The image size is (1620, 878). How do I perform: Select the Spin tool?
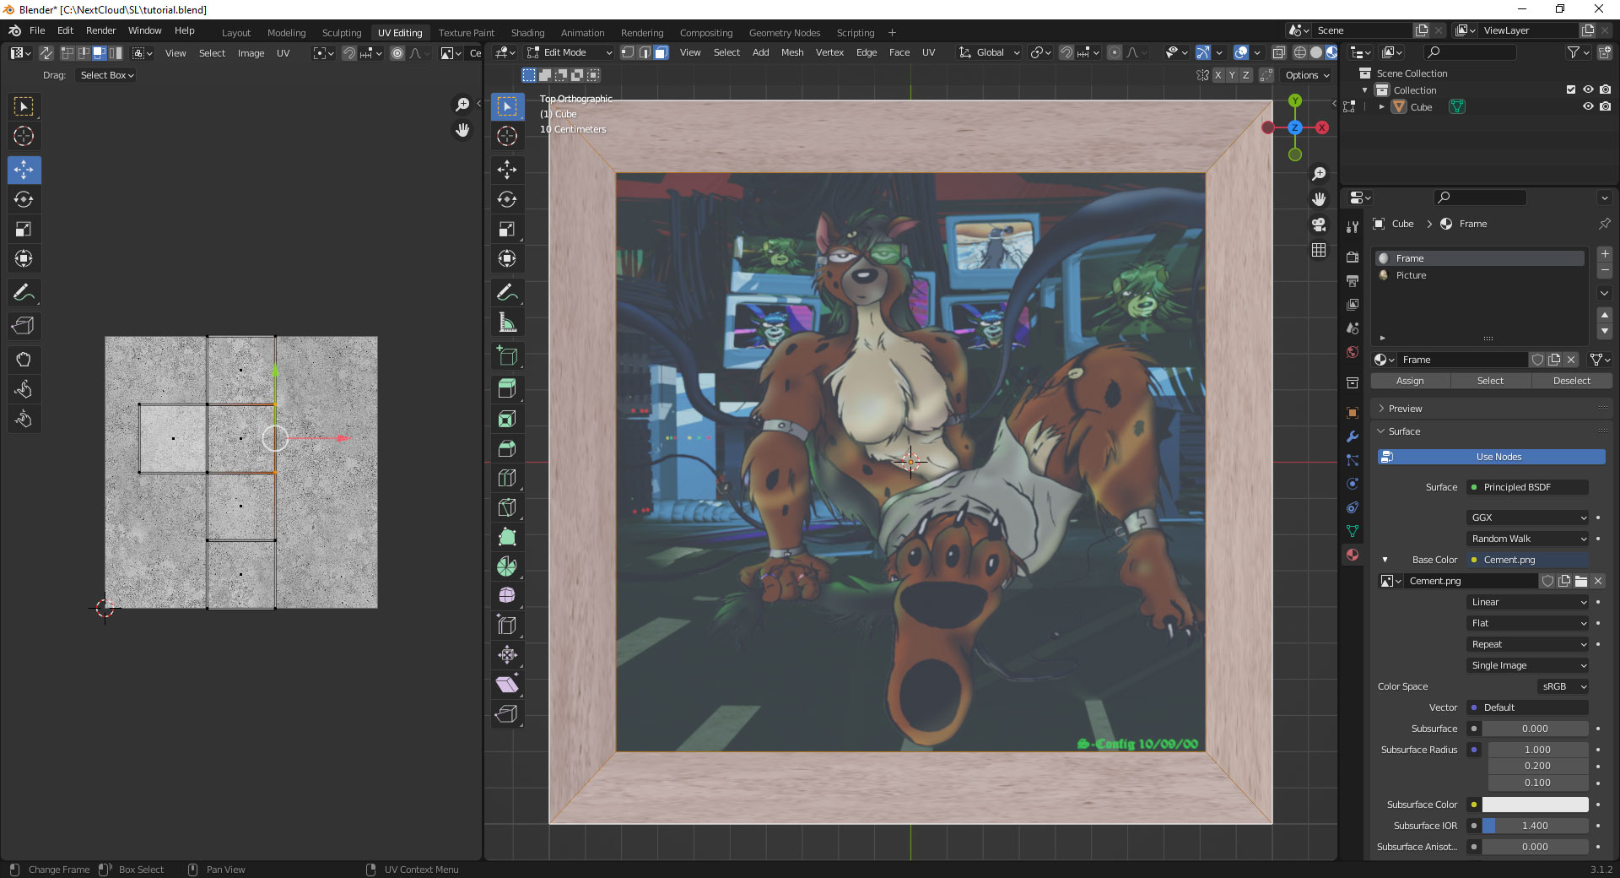click(507, 566)
